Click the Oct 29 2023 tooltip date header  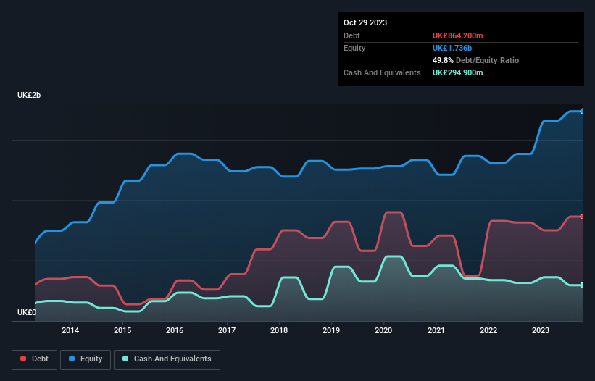(365, 22)
